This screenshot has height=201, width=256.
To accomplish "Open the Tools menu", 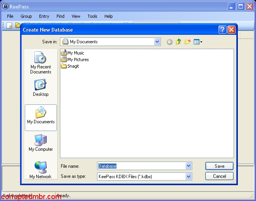I will pyautogui.click(x=92, y=16).
